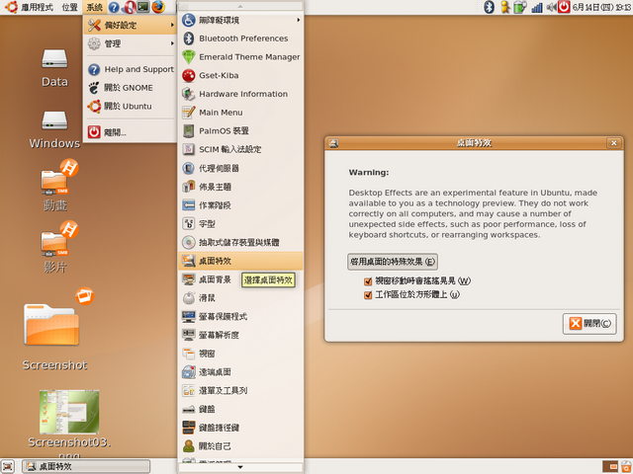Toggle 工作區位於方形體上 cube checkbox

pos(368,295)
